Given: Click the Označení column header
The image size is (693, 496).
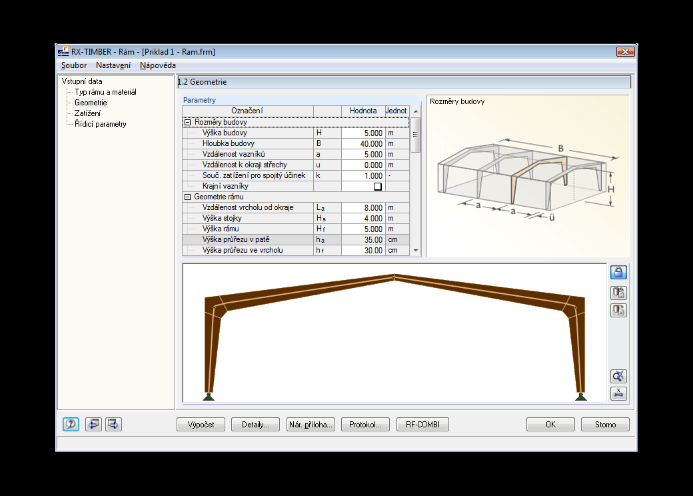Looking at the screenshot, I should click(x=248, y=111).
